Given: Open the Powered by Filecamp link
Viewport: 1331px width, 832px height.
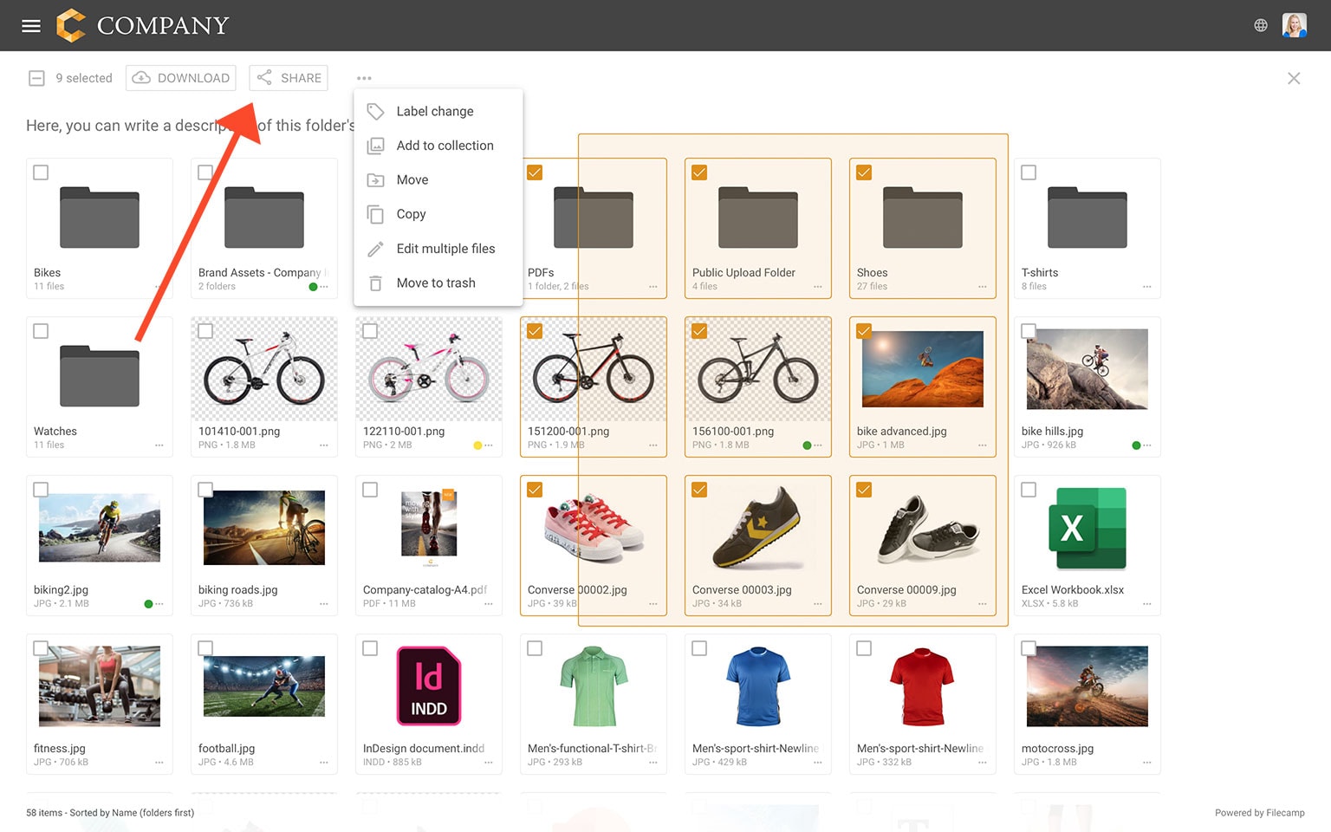Looking at the screenshot, I should [x=1259, y=813].
